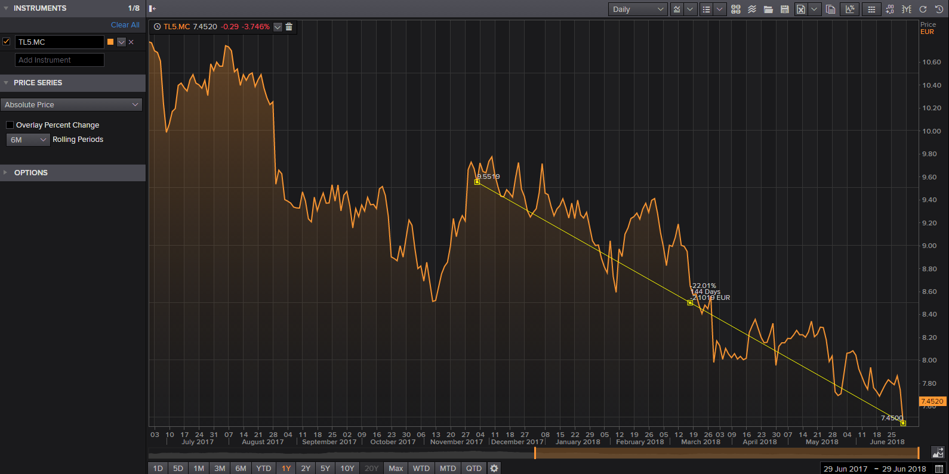Screen dimensions: 949x474
Task: Select the 1D time range tab
Action: point(158,468)
